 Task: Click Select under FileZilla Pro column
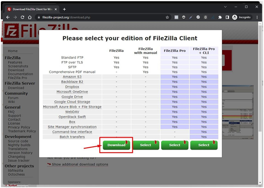pyautogui.click(x=175, y=145)
